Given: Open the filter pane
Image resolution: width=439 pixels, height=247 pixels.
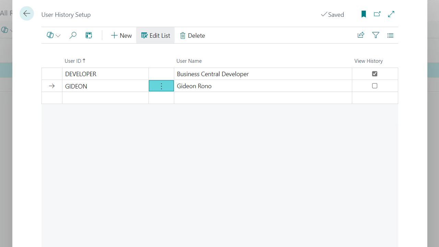Looking at the screenshot, I should 376,35.
